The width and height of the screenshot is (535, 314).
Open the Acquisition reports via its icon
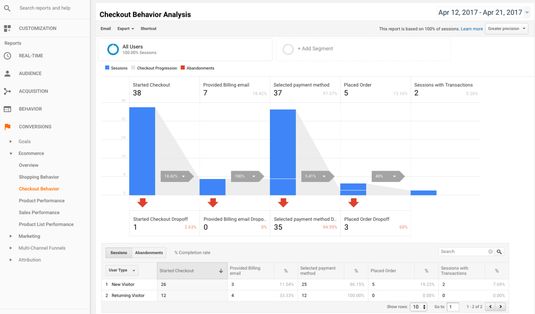8,91
